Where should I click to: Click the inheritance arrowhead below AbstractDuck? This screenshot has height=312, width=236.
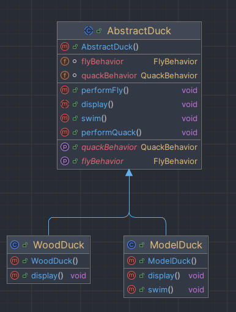(x=129, y=173)
